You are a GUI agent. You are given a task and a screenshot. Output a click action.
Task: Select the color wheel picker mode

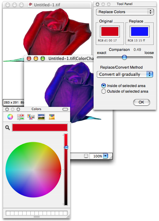(10, 117)
